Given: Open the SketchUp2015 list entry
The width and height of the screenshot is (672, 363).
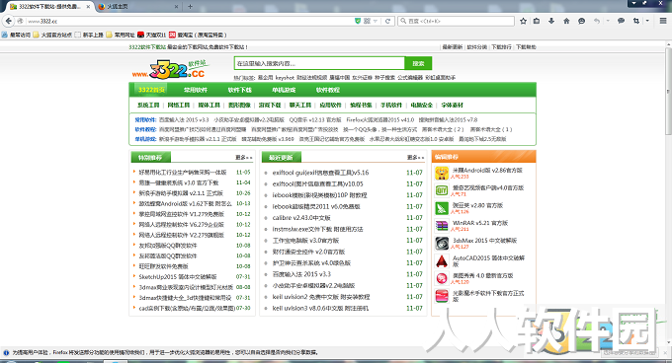Looking at the screenshot, I should [x=178, y=276].
